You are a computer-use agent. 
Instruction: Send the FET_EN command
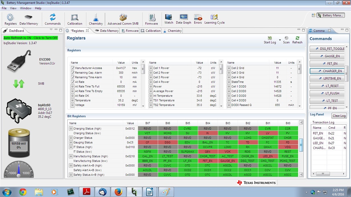[327, 64]
